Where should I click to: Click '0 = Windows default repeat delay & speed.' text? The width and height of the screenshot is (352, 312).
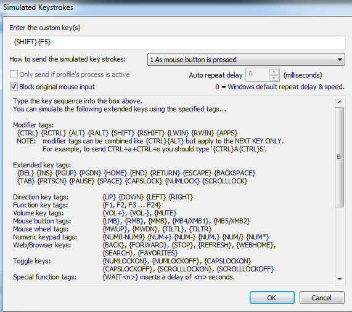tap(280, 87)
